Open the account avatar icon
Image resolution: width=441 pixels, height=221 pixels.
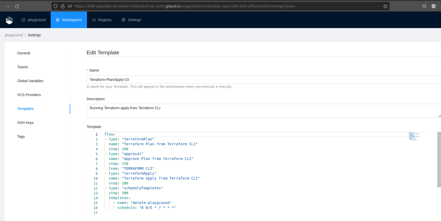(434, 6)
